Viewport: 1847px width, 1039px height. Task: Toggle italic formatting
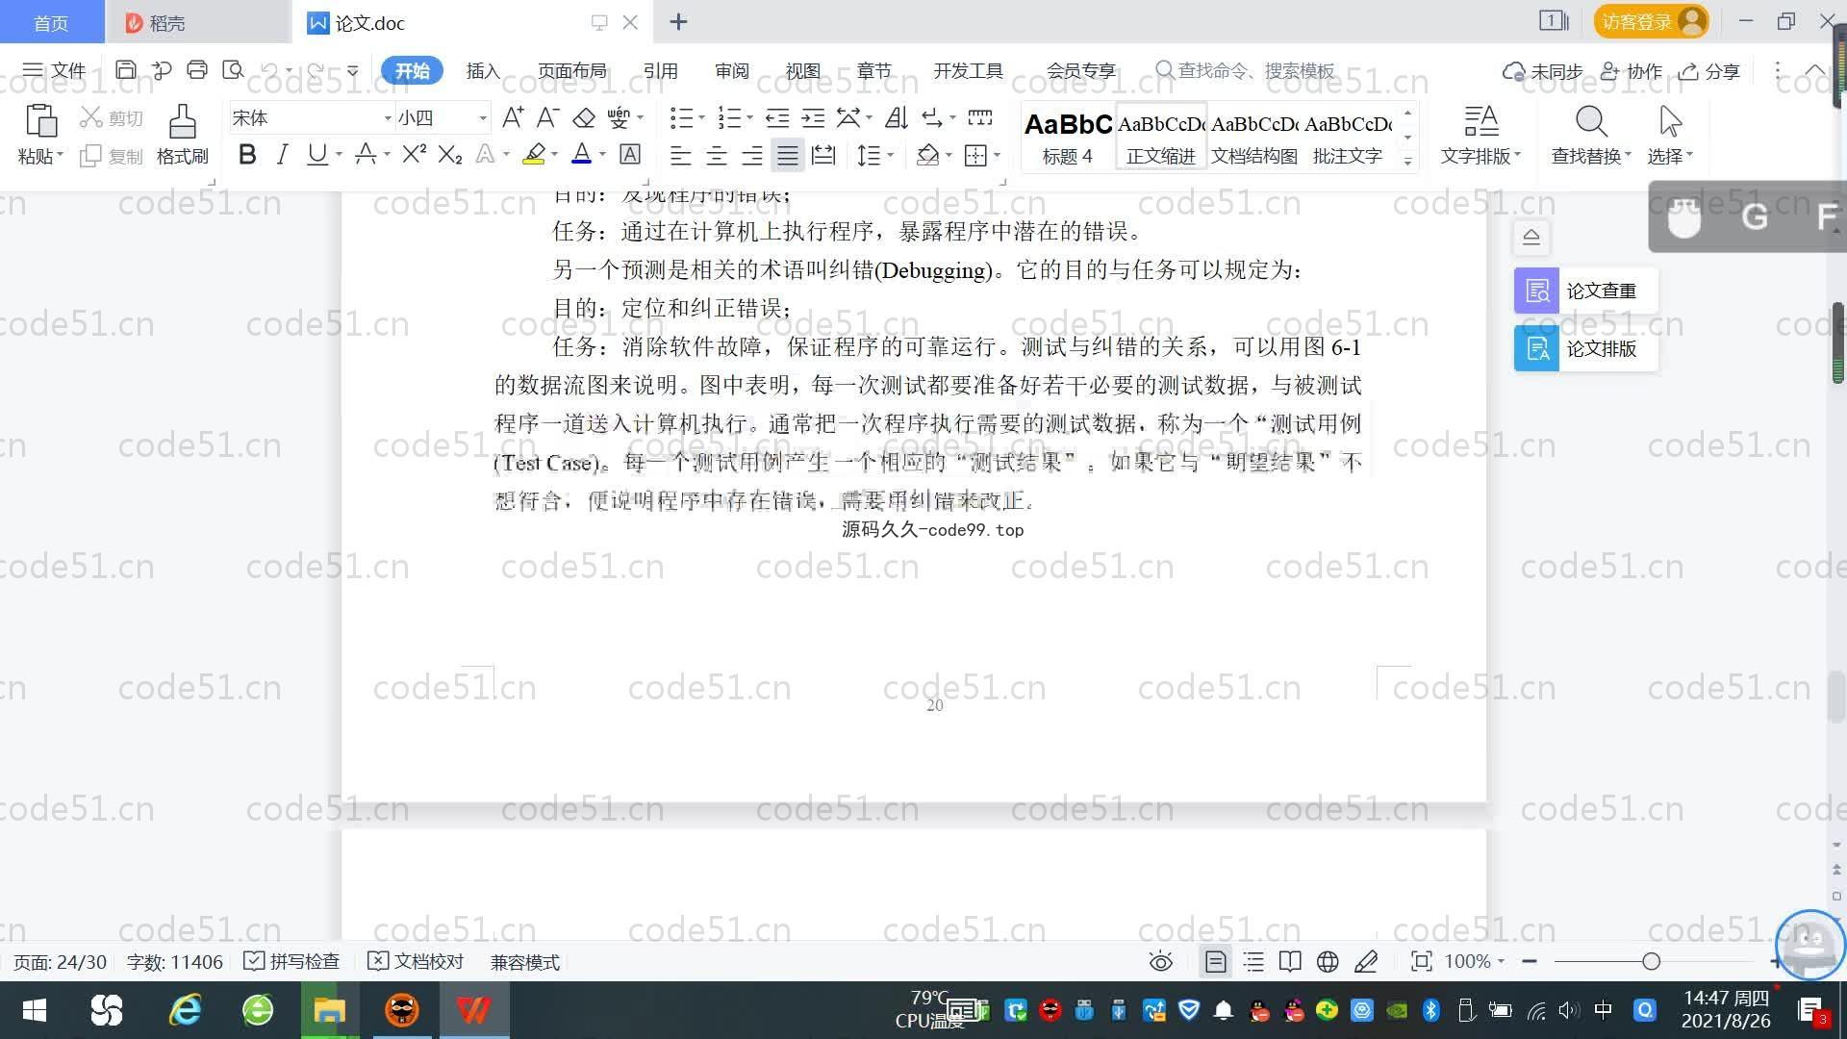[282, 155]
